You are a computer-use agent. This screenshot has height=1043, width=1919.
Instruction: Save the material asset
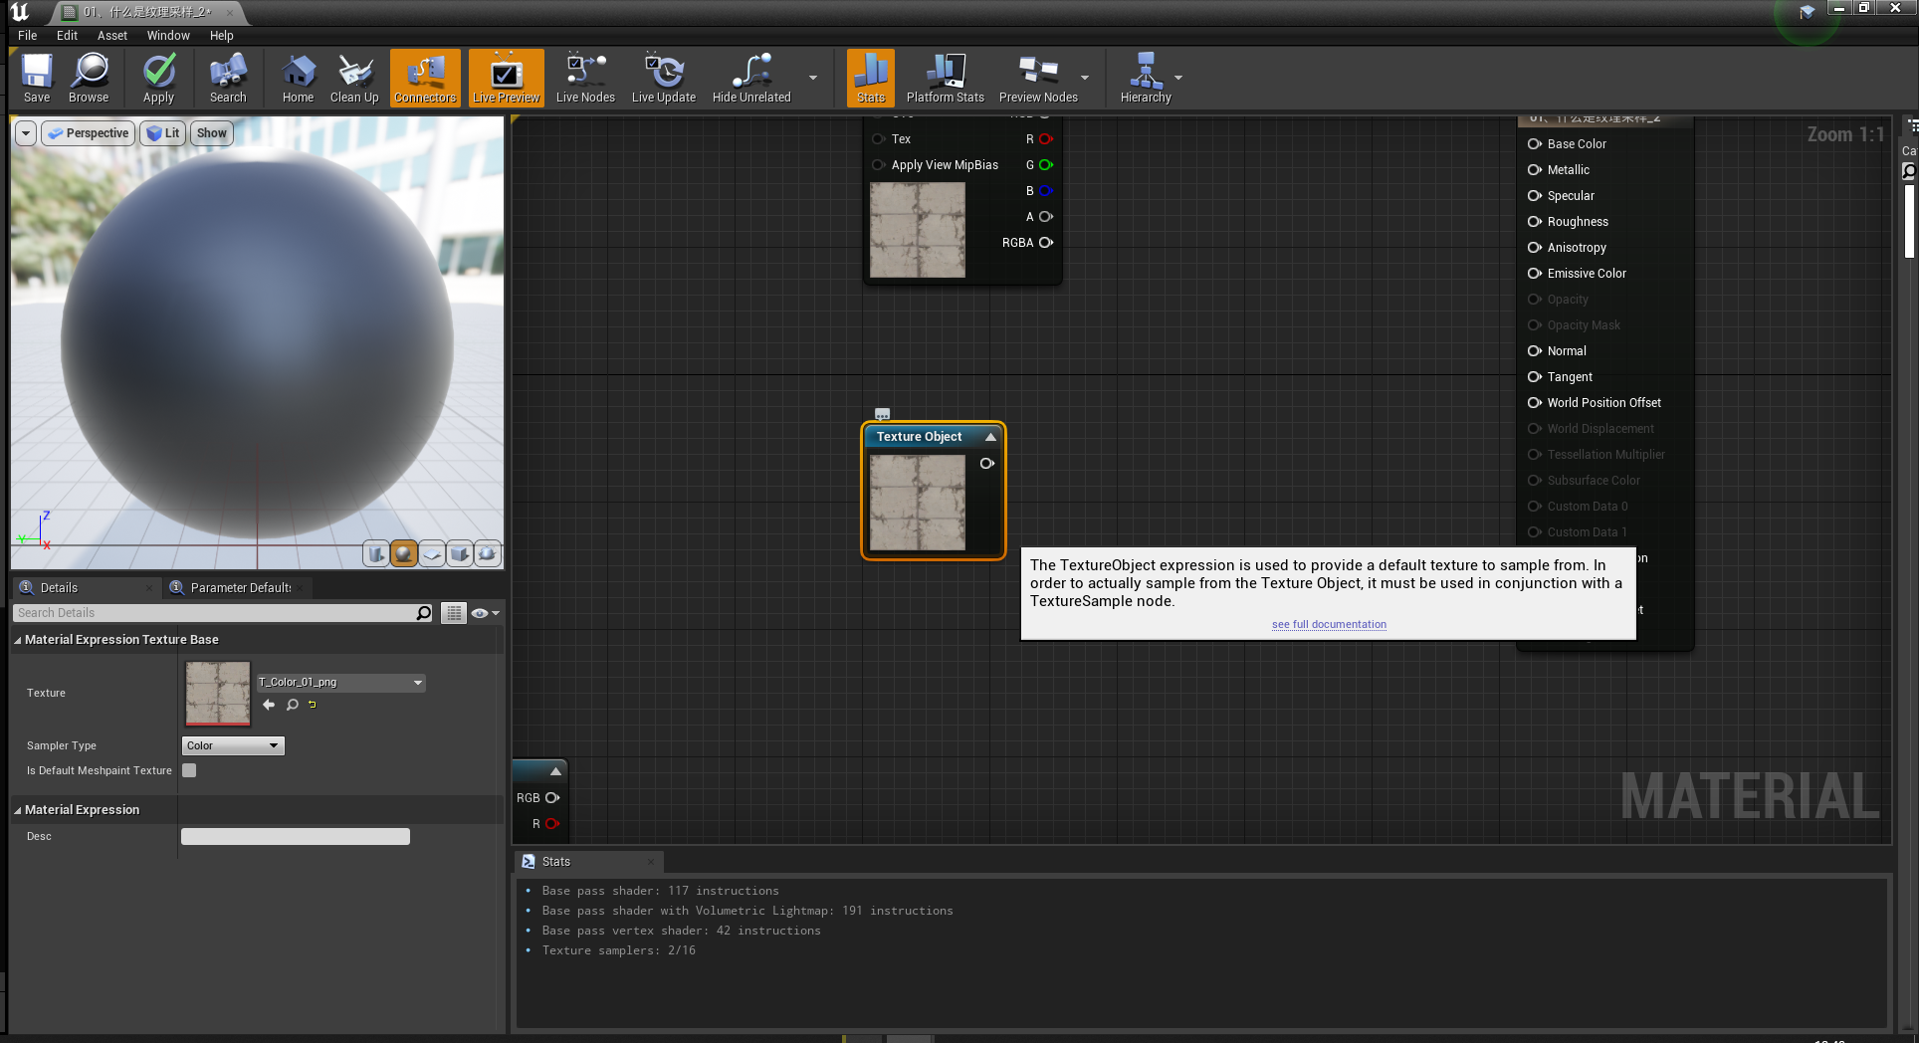point(36,78)
